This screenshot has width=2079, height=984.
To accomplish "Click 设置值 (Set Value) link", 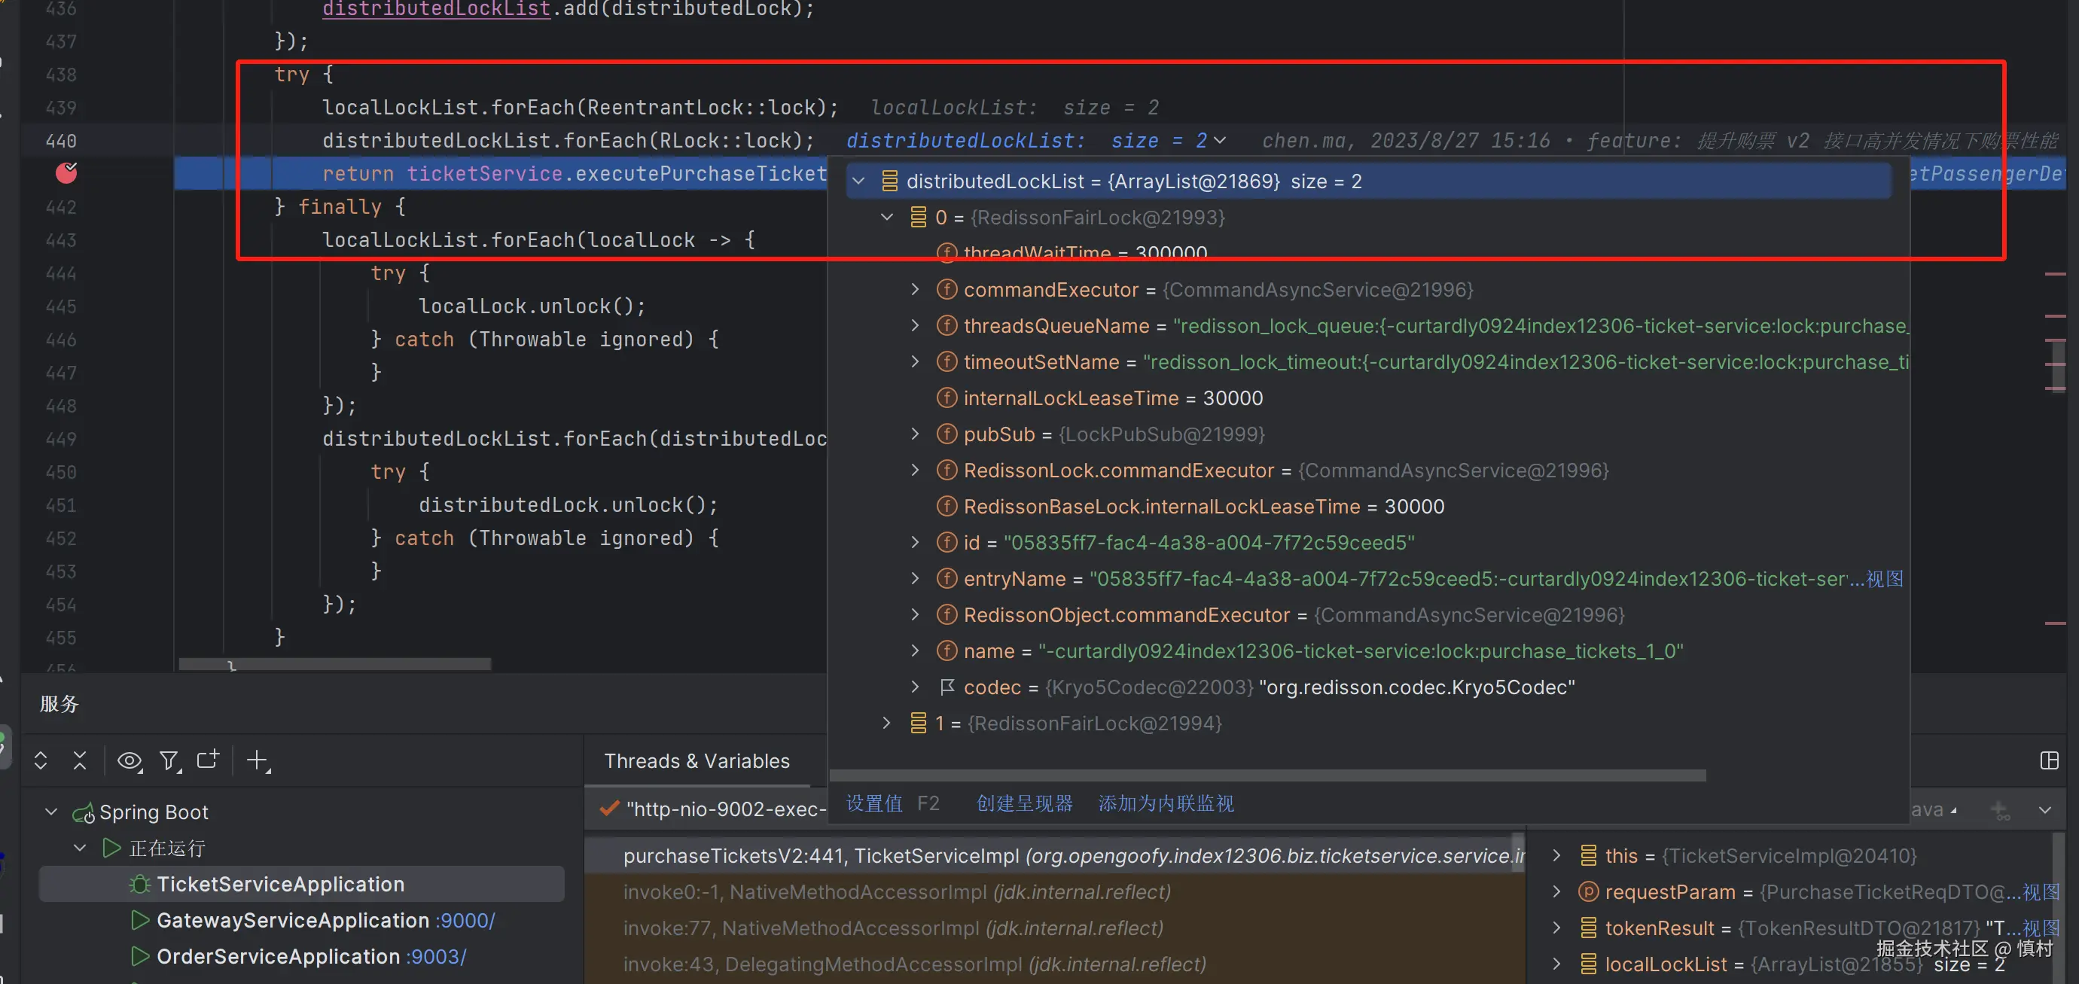I will coord(874,803).
